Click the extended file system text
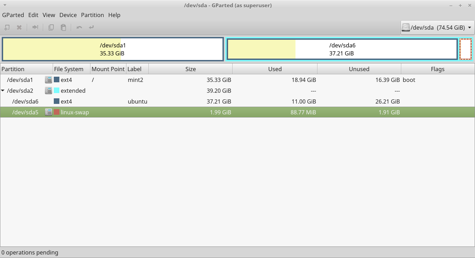 [x=73, y=91]
